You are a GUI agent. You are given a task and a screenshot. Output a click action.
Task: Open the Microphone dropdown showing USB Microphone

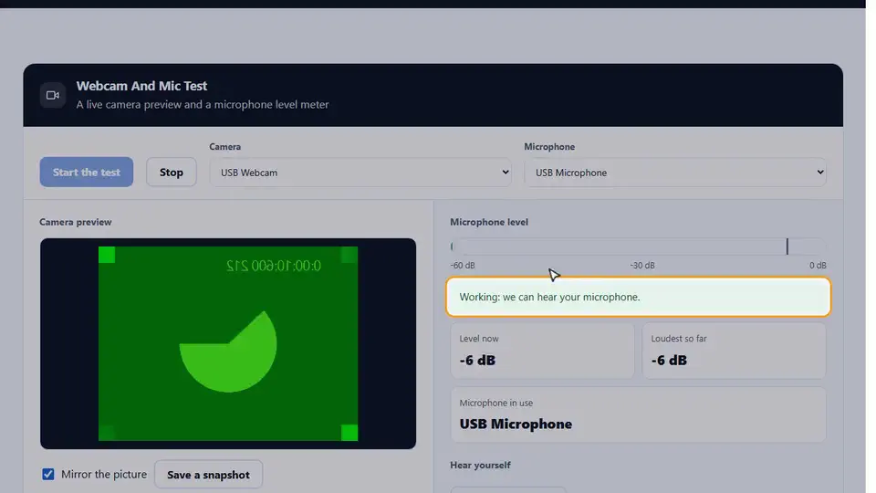click(x=675, y=173)
